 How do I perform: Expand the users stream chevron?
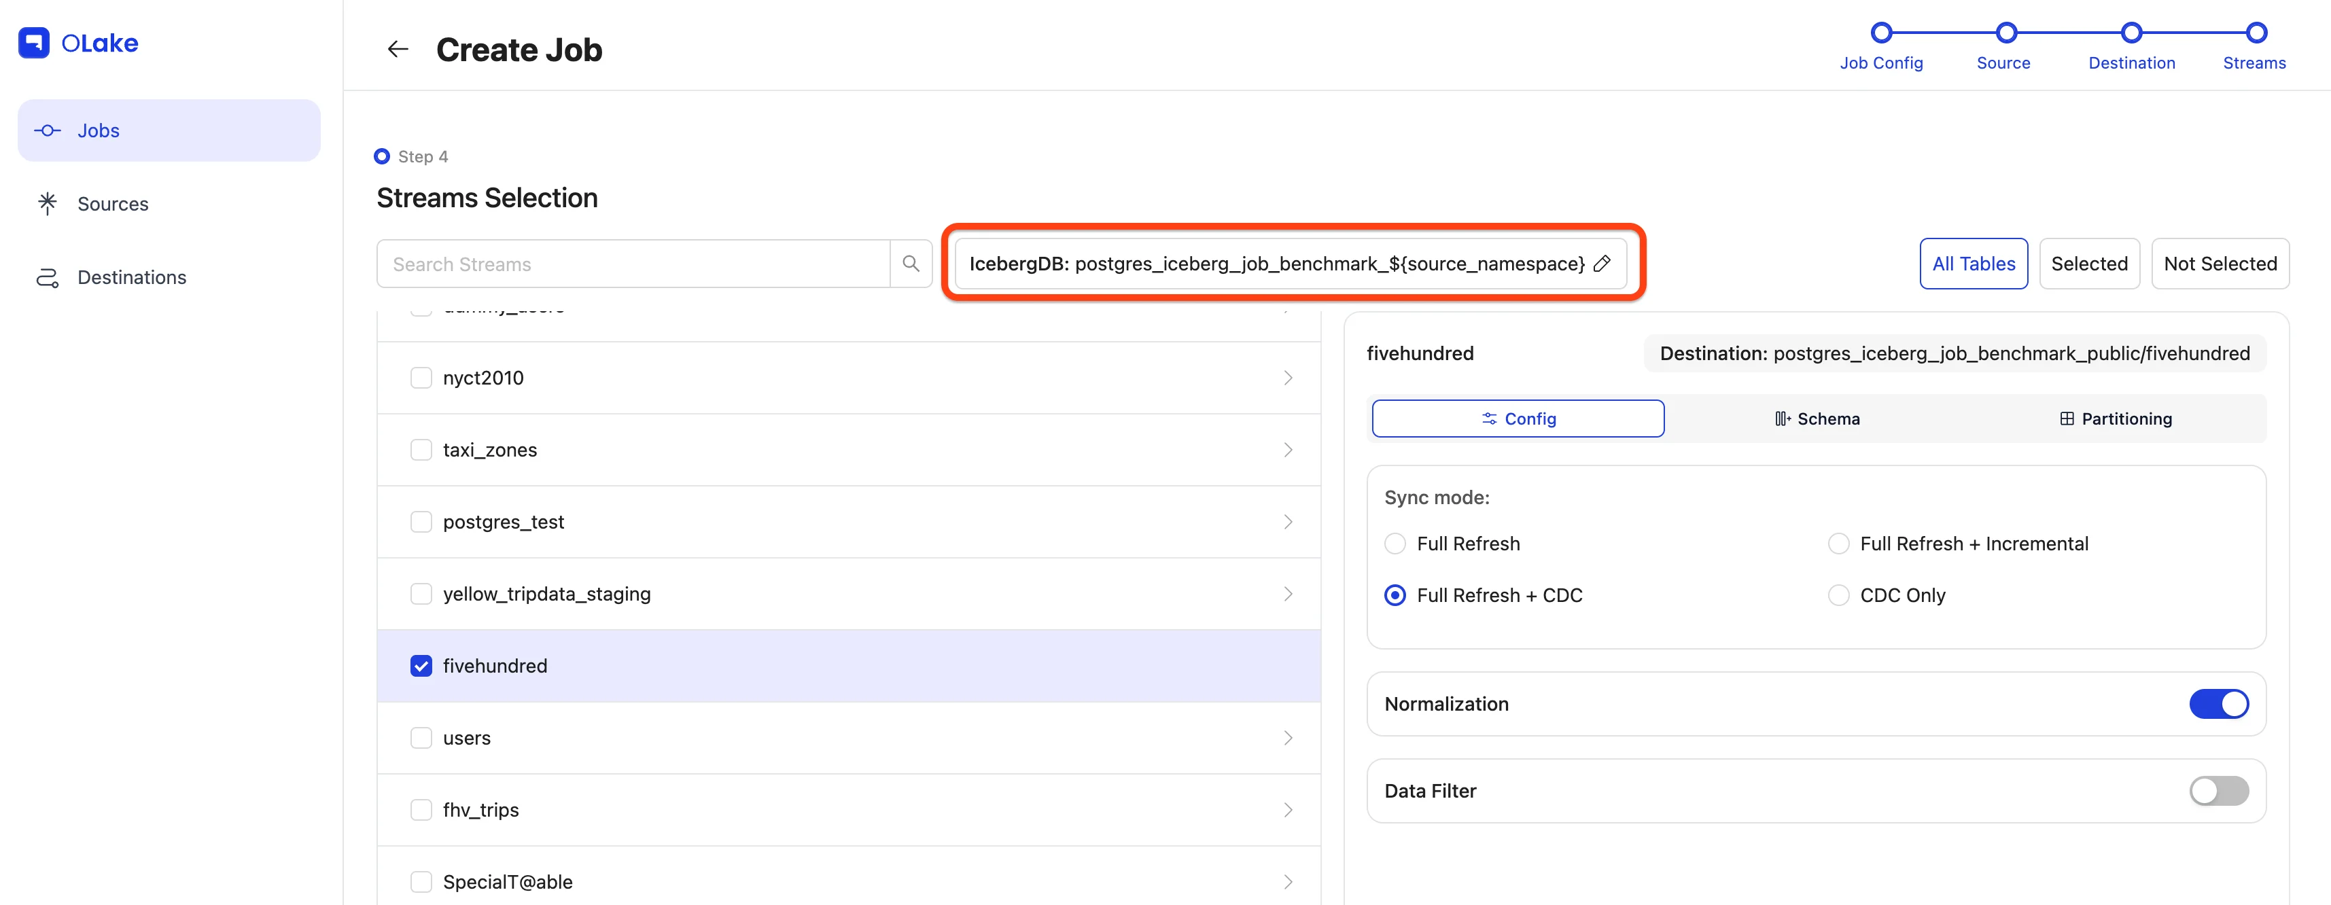point(1288,739)
